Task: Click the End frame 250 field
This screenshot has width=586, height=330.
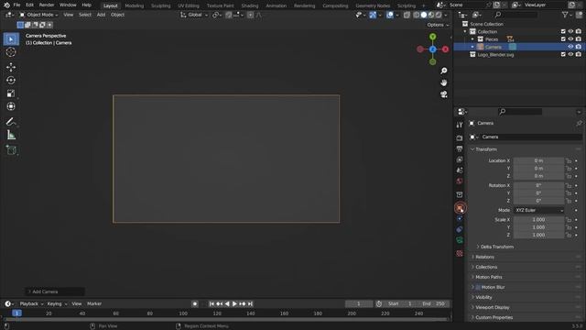Action: [x=434, y=303]
